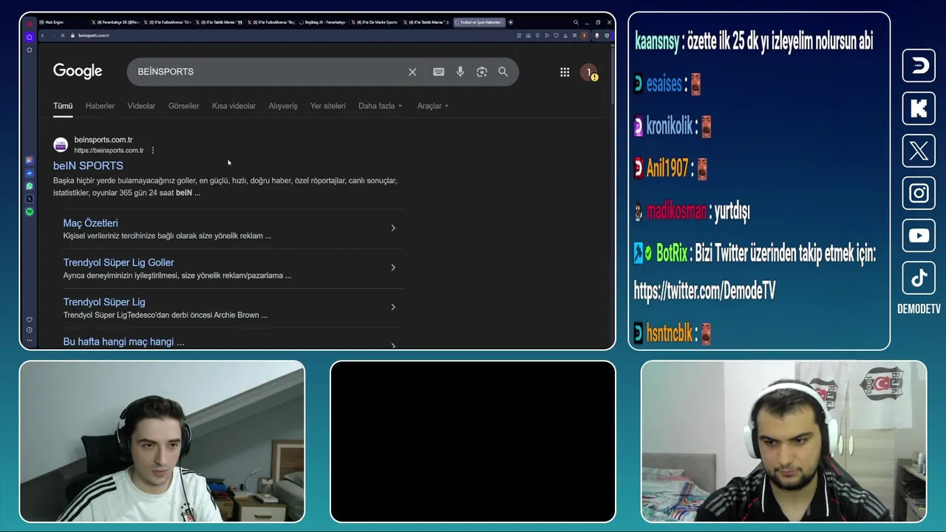Open bookmarks heart in Opera sidebar
Viewport: 946px width, 532px height.
click(x=30, y=320)
